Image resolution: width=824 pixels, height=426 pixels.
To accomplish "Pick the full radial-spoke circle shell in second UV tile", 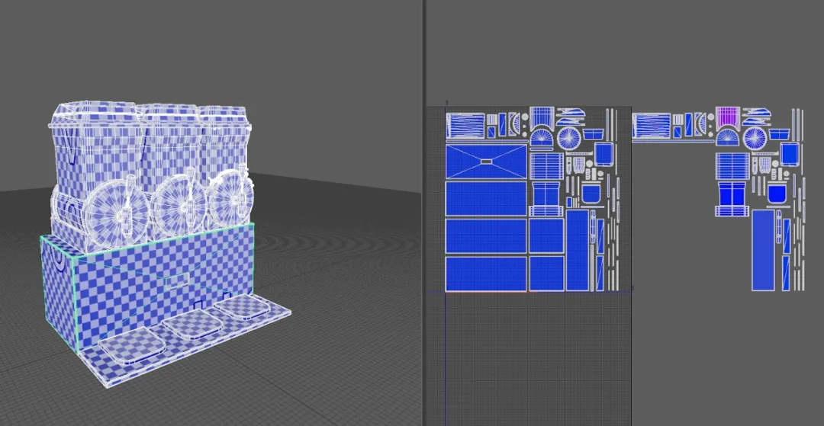I will [x=755, y=138].
